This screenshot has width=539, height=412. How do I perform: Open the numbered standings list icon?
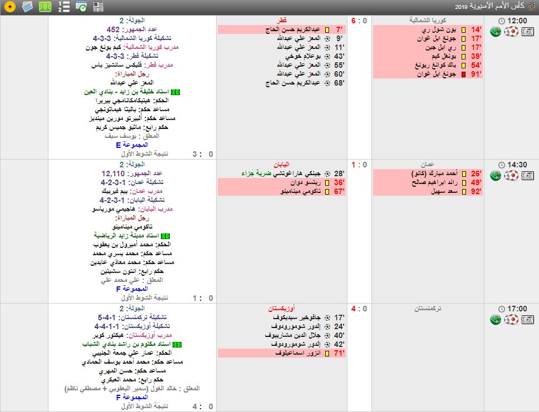63,7
